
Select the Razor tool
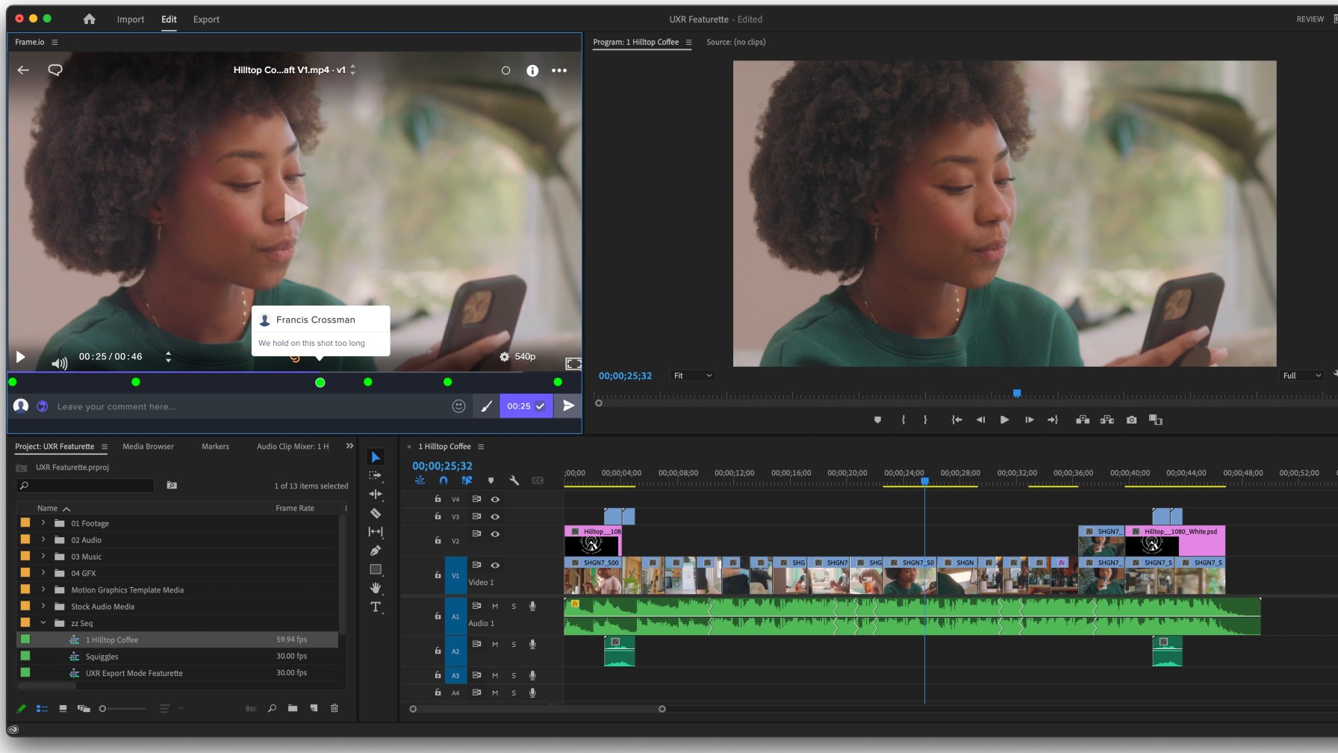pyautogui.click(x=376, y=513)
